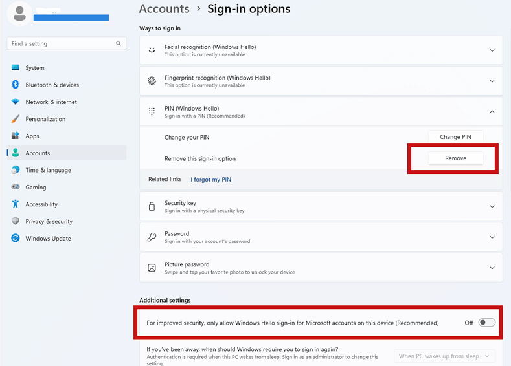Click the 'Find a setting' search box

pos(67,43)
